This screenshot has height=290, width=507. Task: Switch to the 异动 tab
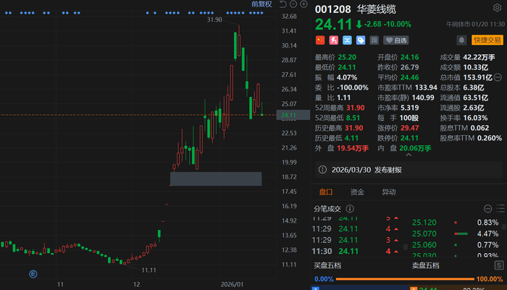point(389,192)
